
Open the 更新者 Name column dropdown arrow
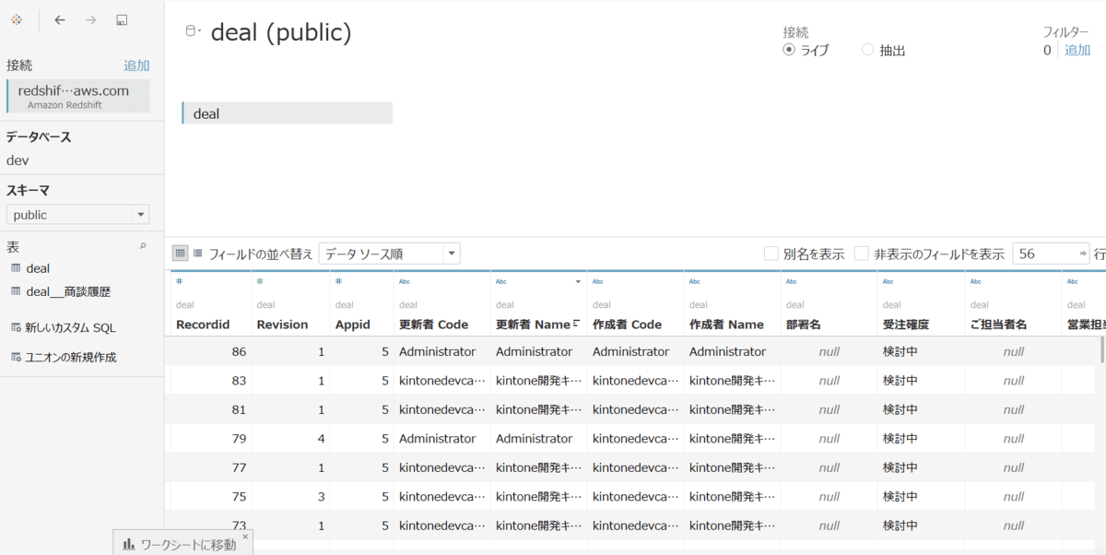(578, 281)
